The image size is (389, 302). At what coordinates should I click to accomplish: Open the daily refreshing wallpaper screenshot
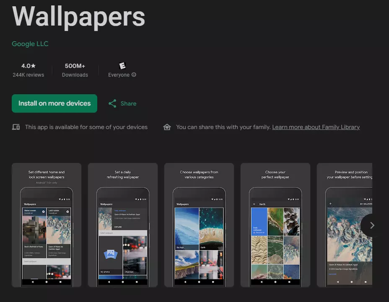pyautogui.click(x=123, y=225)
